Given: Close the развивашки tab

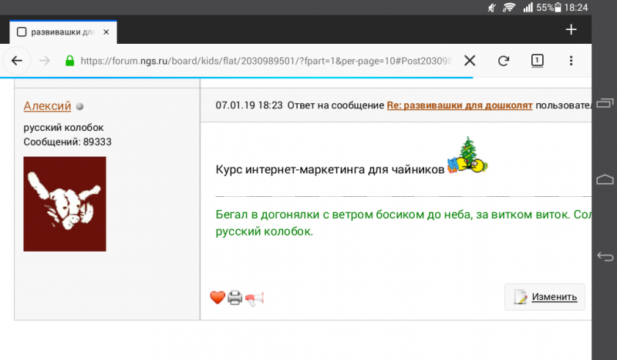Looking at the screenshot, I should click(x=106, y=32).
